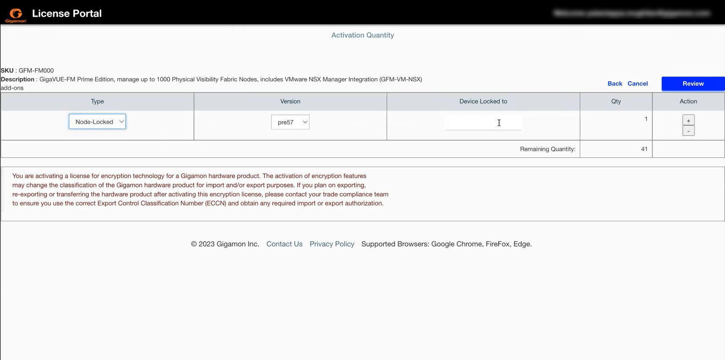
Task: Click the minus button in Action column
Action: pyautogui.click(x=688, y=131)
